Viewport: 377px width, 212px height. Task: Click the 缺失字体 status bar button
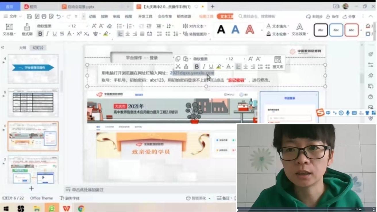click(x=70, y=198)
